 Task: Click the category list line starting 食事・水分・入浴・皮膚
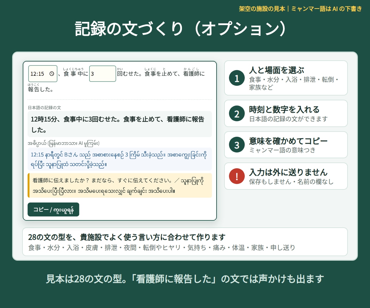pyautogui.click(x=162, y=248)
